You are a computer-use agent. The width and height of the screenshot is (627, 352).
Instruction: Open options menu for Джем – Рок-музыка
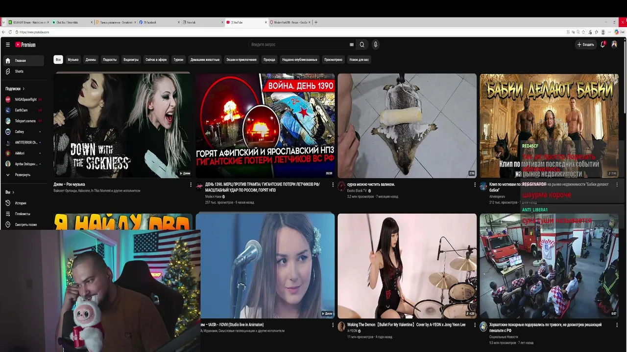pyautogui.click(x=191, y=185)
